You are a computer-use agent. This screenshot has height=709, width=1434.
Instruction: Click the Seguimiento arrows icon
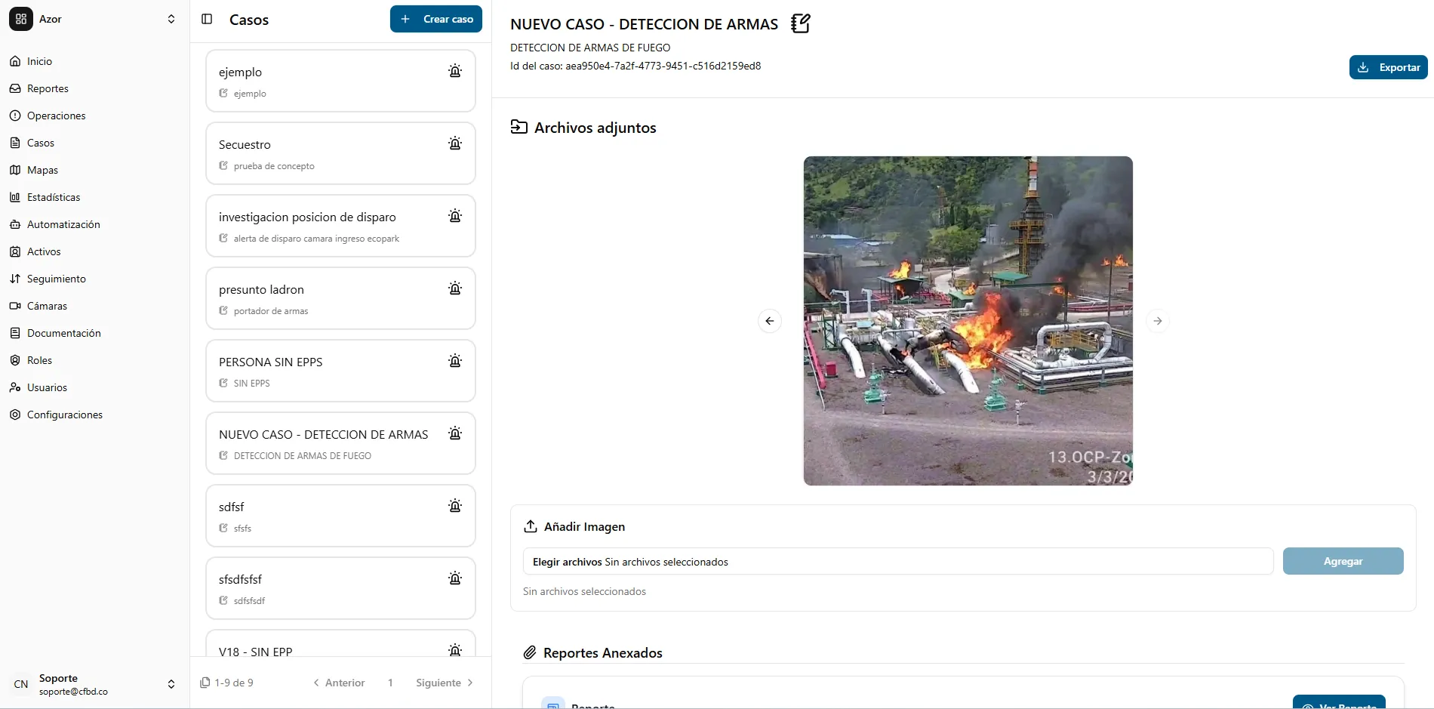15,279
